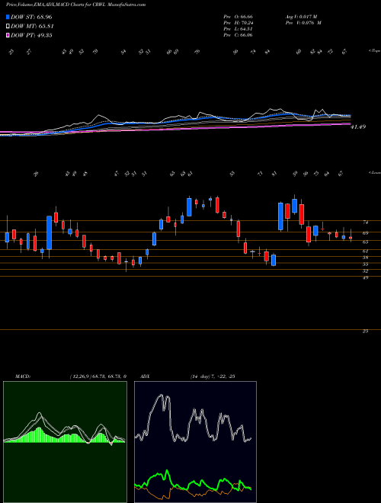Click the 65 price axis label
Screen dimensions: 381x503
coord(365,242)
